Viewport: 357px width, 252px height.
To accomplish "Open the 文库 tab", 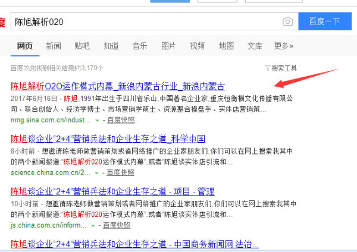I will point(255,46).
